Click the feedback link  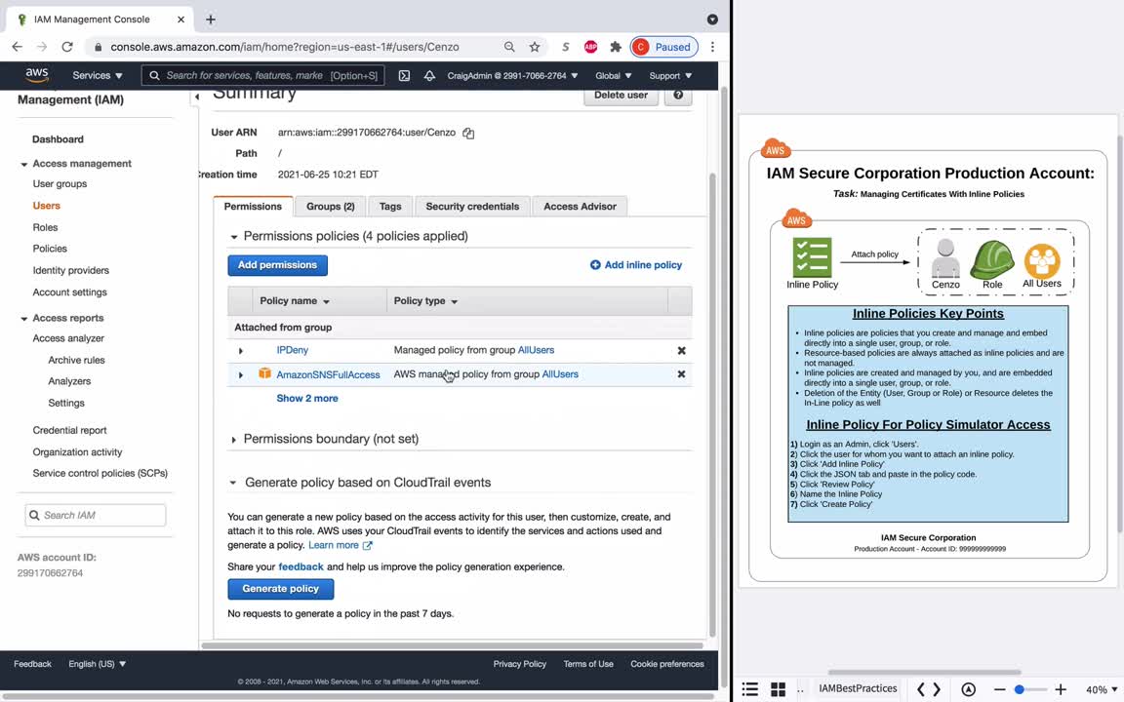click(301, 566)
